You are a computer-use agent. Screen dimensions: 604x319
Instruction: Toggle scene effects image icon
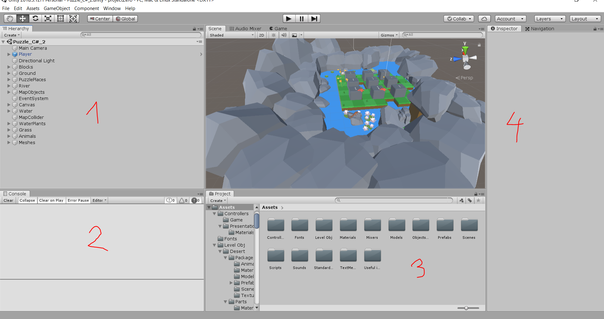tap(294, 35)
